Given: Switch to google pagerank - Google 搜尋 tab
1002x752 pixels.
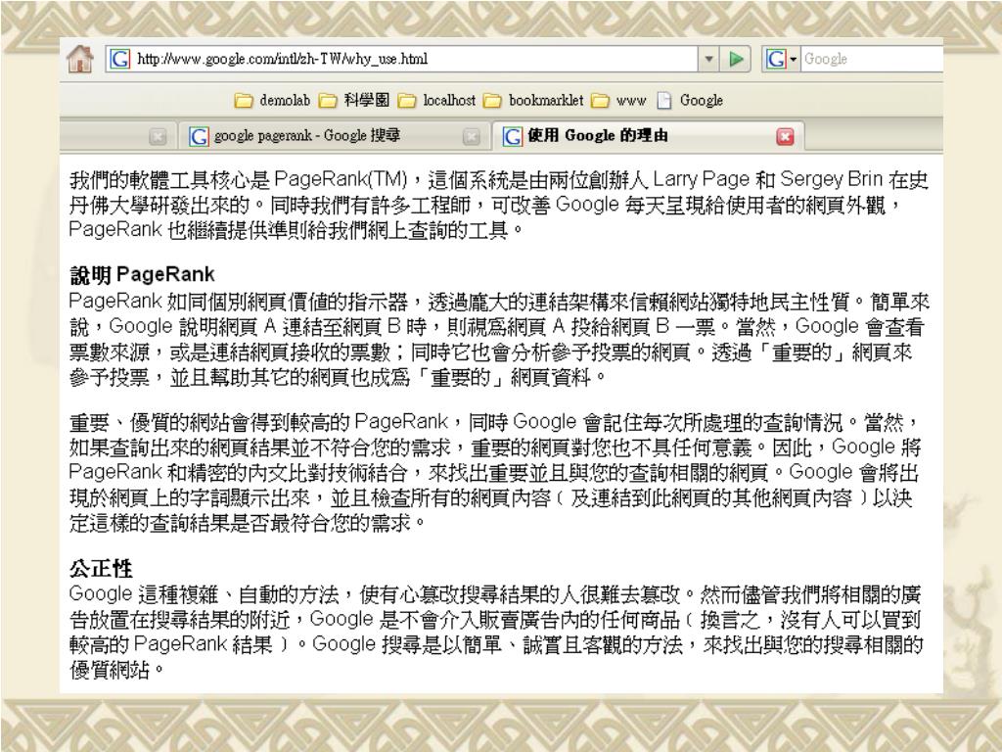Looking at the screenshot, I should pyautogui.click(x=335, y=135).
